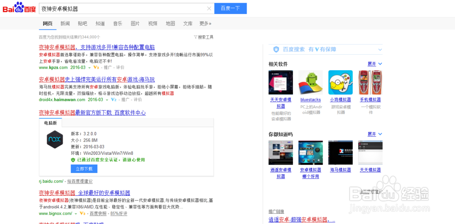Open 安卓模拟器哪个好用 text link
The image size is (455, 224).
310,173
